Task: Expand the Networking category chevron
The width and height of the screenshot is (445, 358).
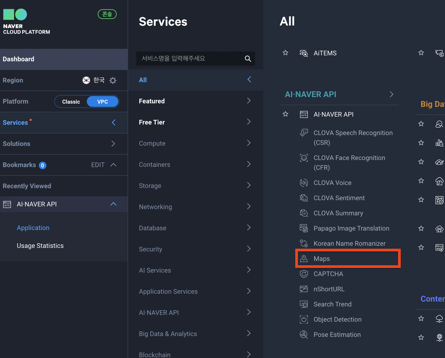Action: (x=249, y=206)
